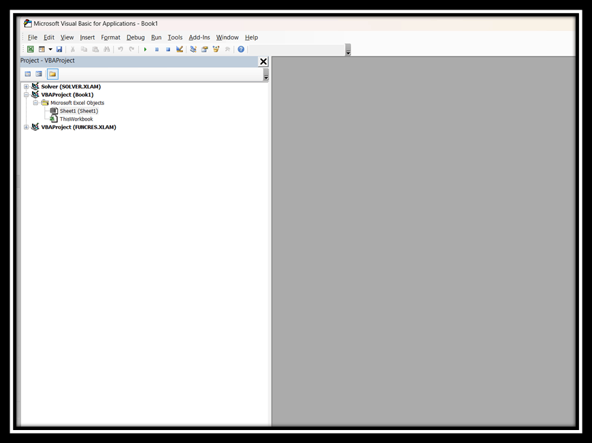Toggle Design Mode icon in the toolbar
The height and width of the screenshot is (443, 592).
coord(180,49)
